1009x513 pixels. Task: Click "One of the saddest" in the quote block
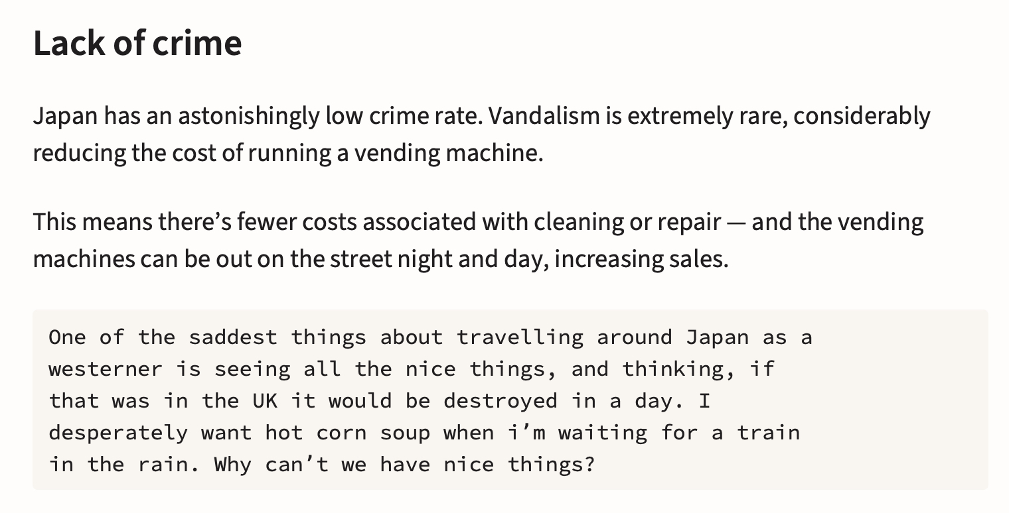point(163,337)
